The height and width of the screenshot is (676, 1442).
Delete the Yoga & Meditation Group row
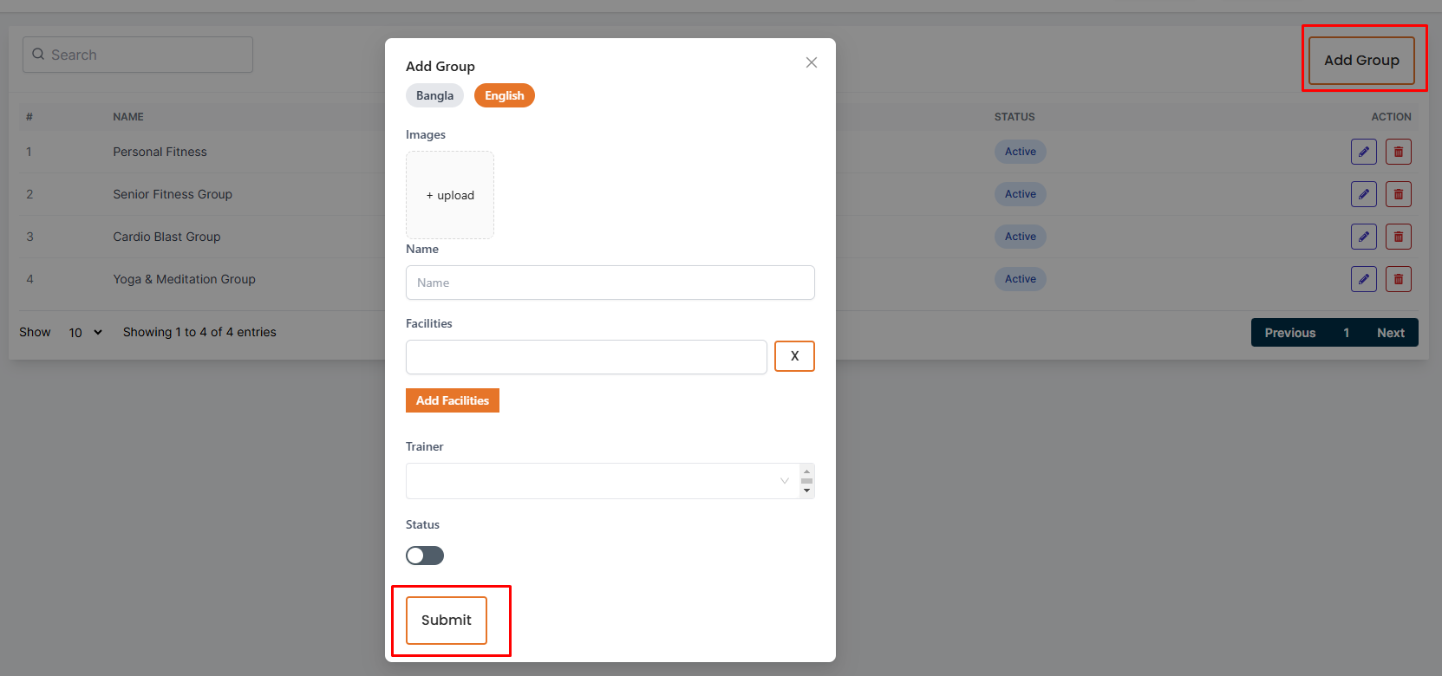1398,279
